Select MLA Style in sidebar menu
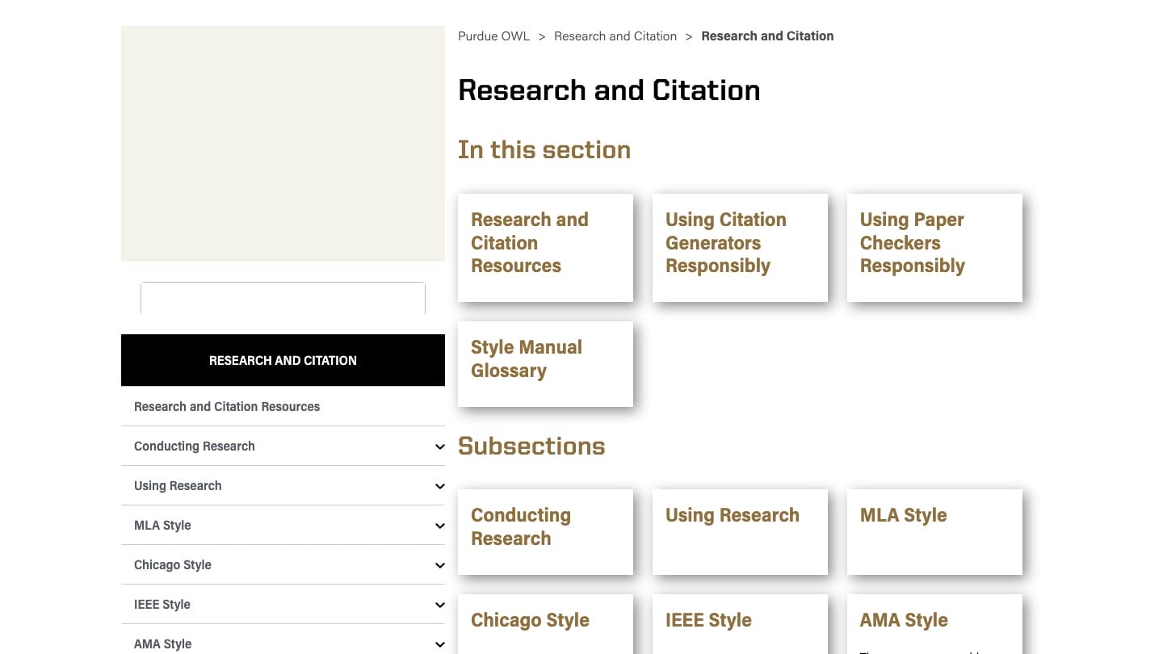The width and height of the screenshot is (1163, 654). pos(162,525)
